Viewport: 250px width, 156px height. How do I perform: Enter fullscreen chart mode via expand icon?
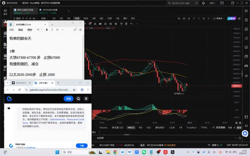tap(209, 18)
